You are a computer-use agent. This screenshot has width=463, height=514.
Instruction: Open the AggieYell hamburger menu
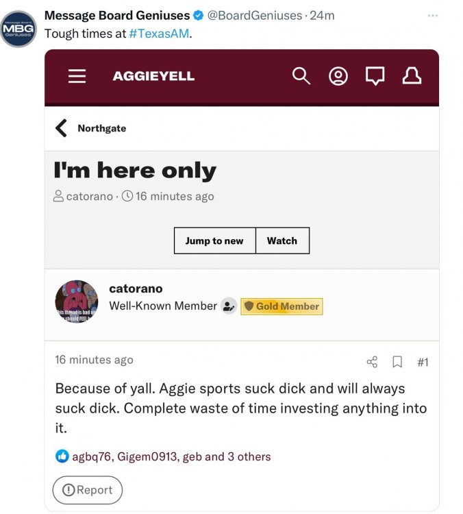[x=77, y=76]
